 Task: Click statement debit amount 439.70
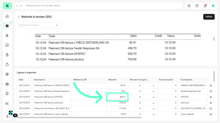coord(132,48)
